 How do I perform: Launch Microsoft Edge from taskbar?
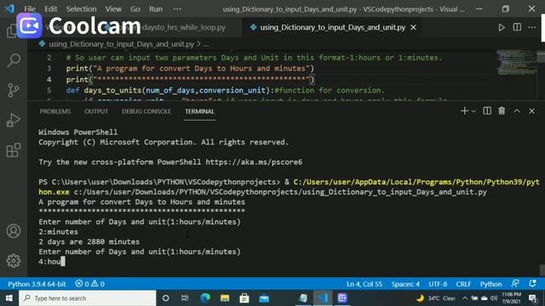click(x=205, y=298)
